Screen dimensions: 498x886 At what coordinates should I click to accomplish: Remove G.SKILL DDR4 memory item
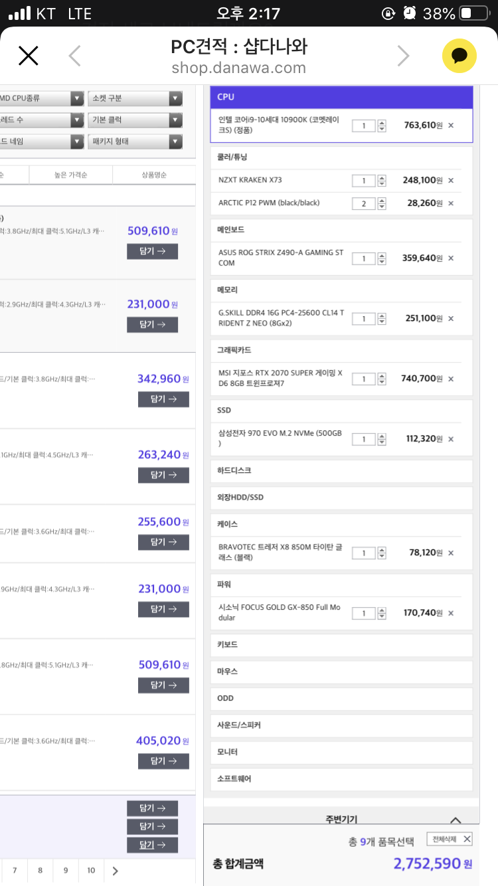pos(451,319)
